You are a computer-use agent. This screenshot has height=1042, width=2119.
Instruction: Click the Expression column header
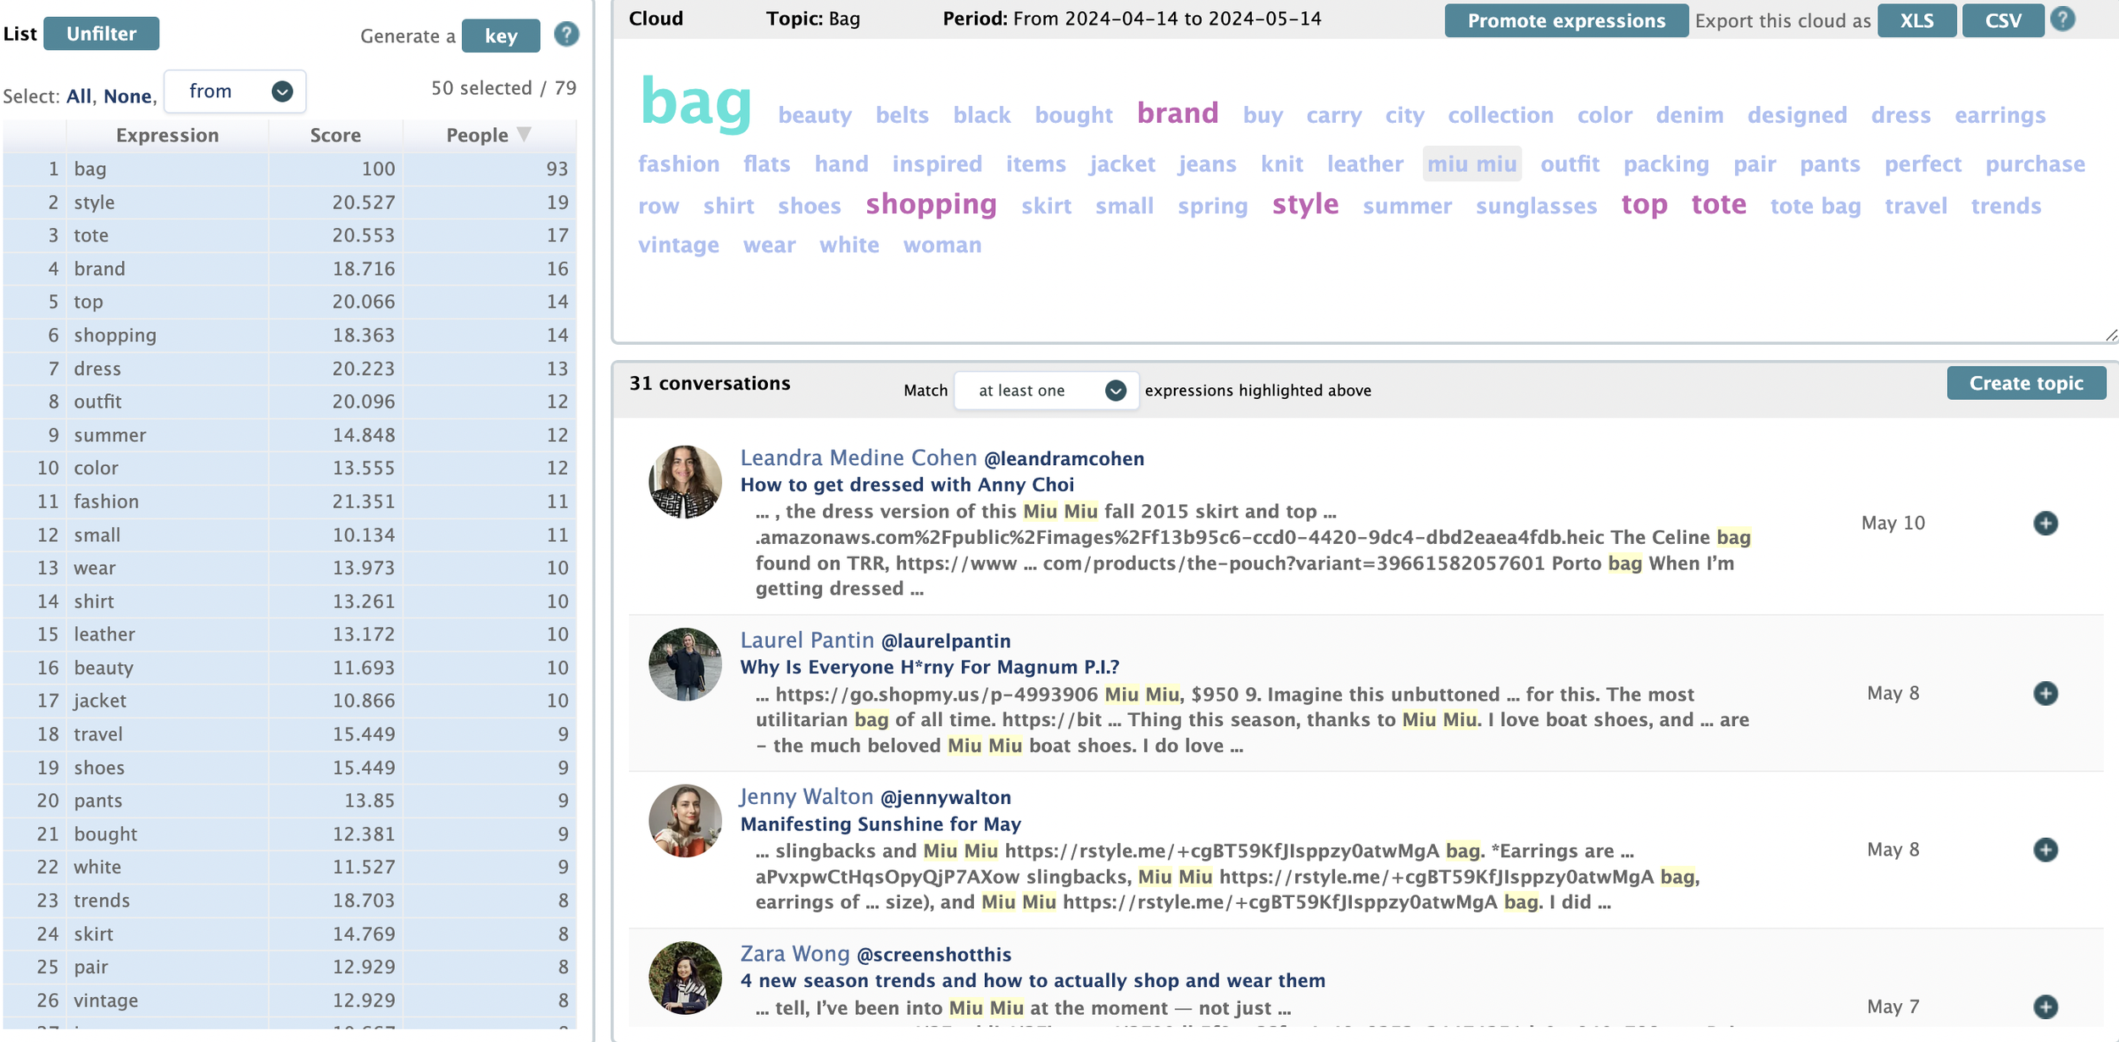click(167, 136)
